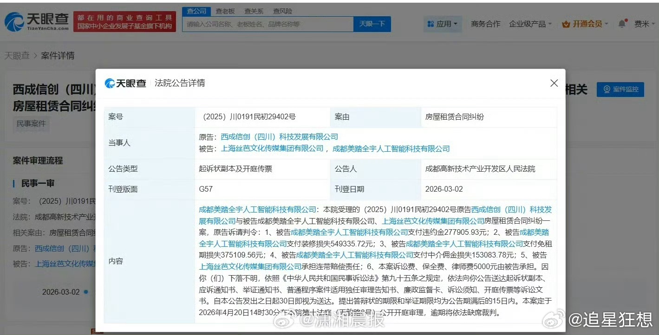659x335 pixels.
Task: Click the 民事案件 tag
Action: tap(31, 124)
